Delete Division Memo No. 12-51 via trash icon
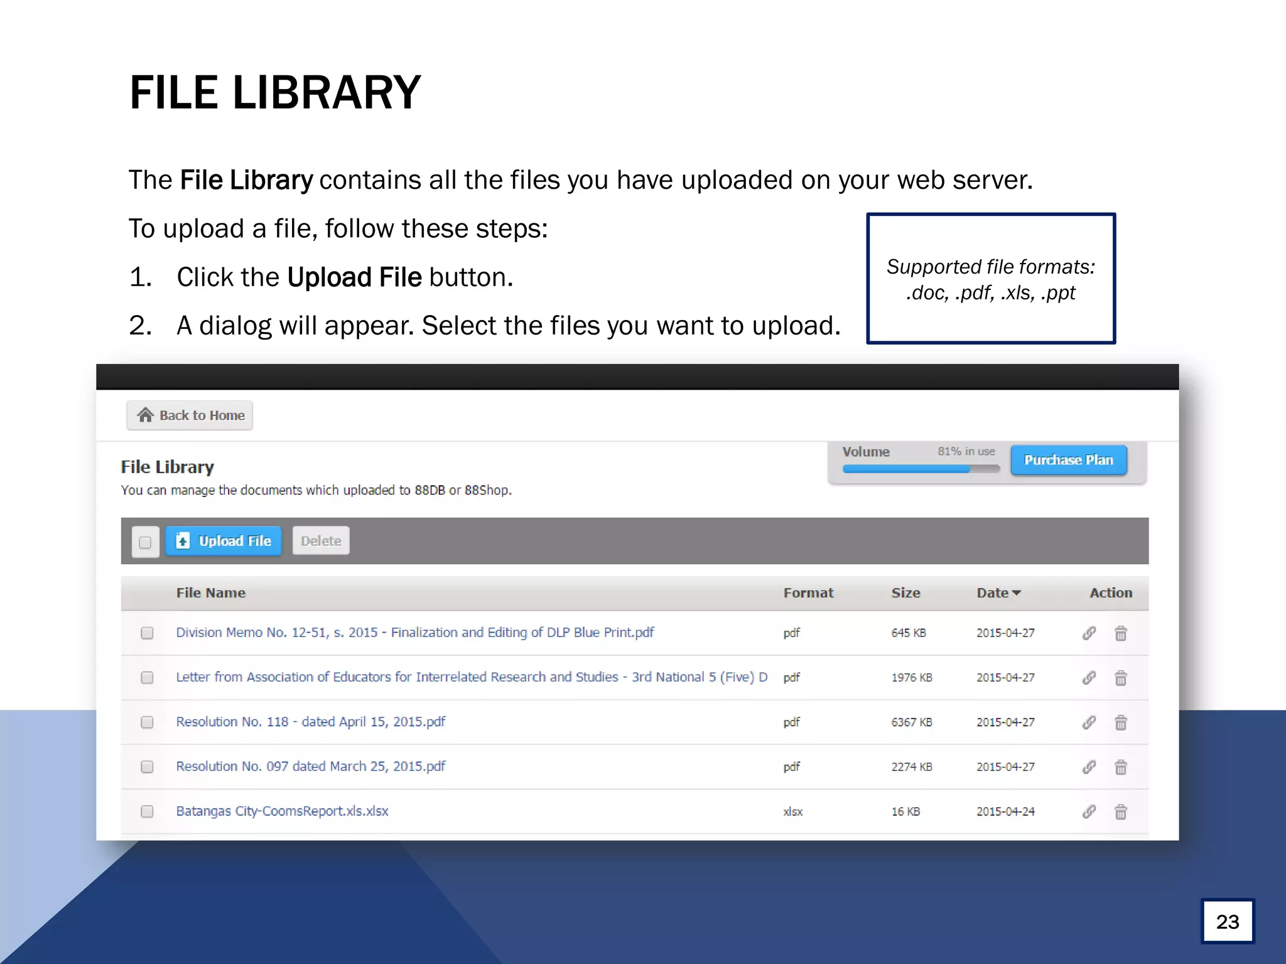 pos(1121,633)
